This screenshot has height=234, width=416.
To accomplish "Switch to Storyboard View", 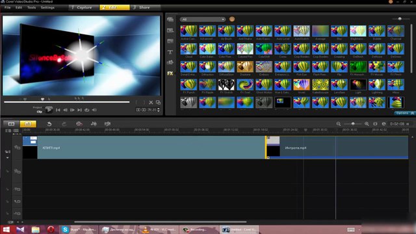I will (11, 123).
